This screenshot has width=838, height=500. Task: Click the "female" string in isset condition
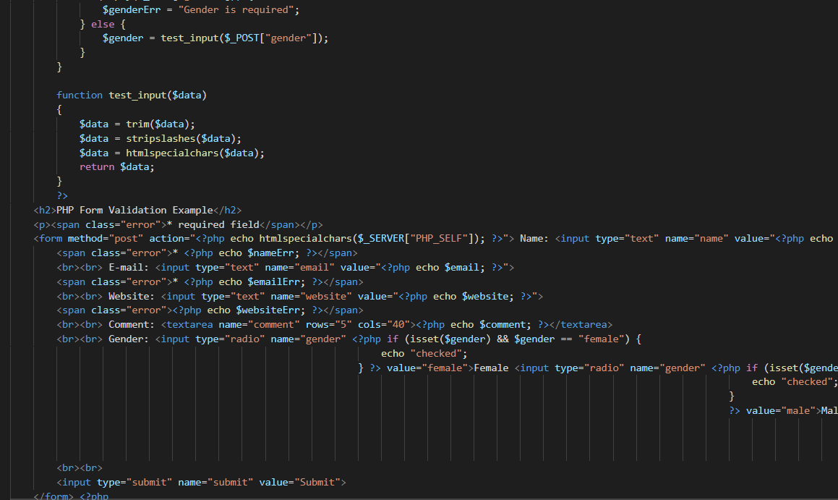(x=602, y=339)
